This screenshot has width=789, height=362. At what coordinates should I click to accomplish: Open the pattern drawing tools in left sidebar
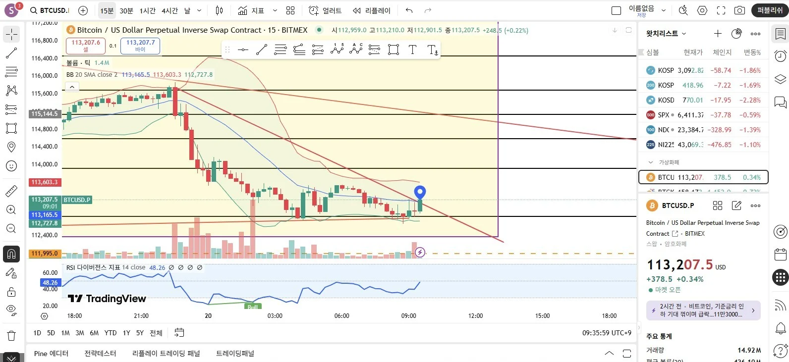coord(11,91)
